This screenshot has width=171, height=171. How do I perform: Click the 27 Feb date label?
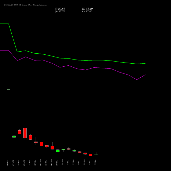point(29,162)
